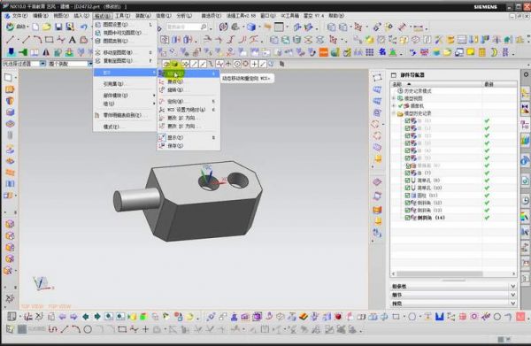This screenshot has height=346, width=531.
Task: Toggle the 圆柱 (11) feature checkbox
Action: (x=407, y=196)
